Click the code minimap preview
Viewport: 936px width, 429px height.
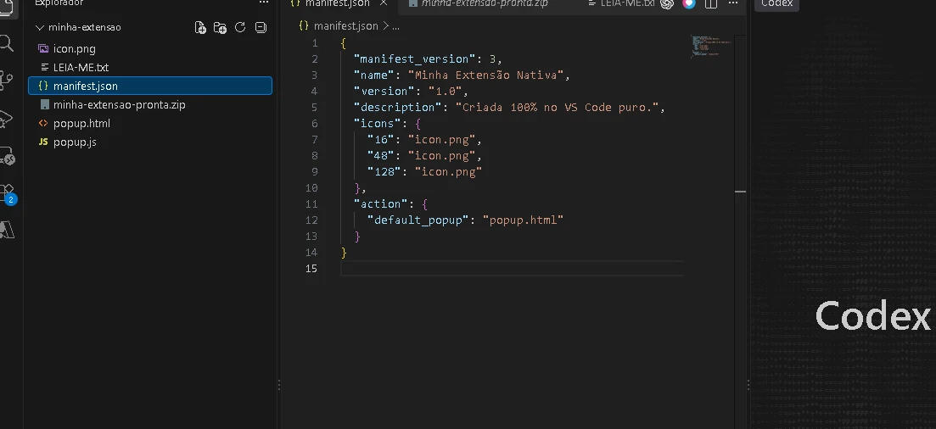point(712,45)
